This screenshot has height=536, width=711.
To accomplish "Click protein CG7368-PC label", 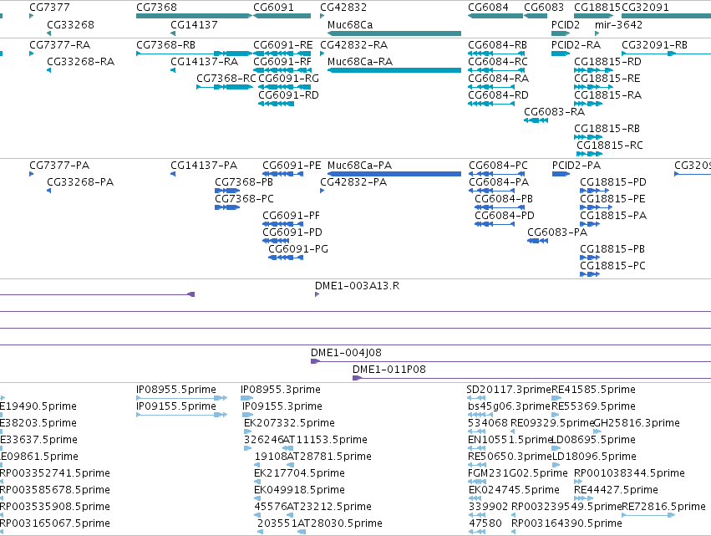I will point(245,199).
